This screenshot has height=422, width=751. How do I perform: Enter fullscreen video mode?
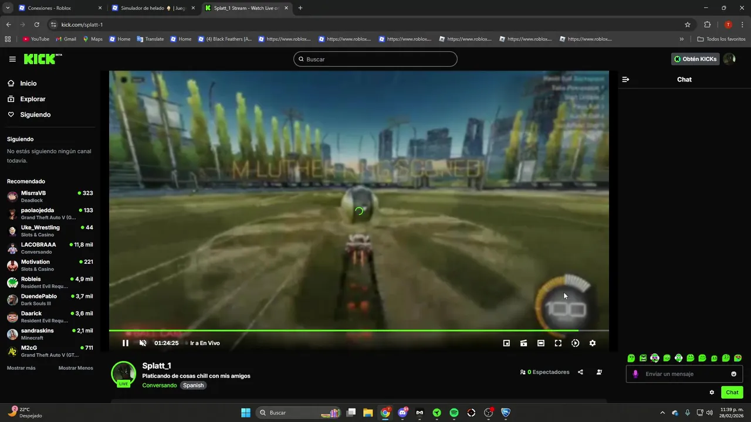tap(558, 343)
